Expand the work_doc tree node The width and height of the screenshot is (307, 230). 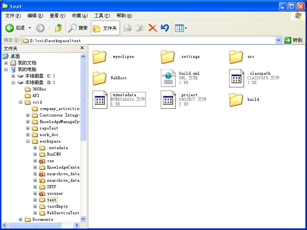pos(28,135)
